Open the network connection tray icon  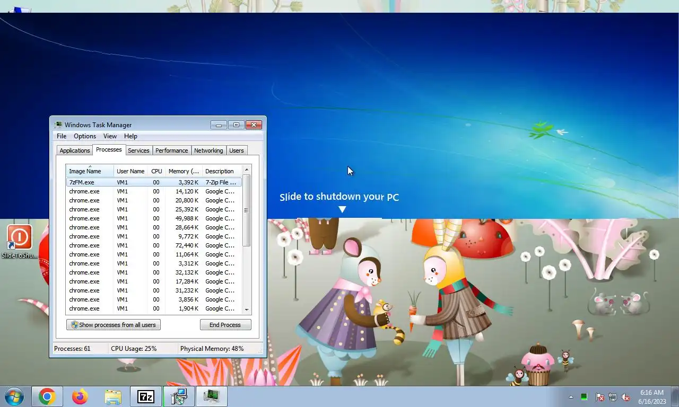[613, 397]
